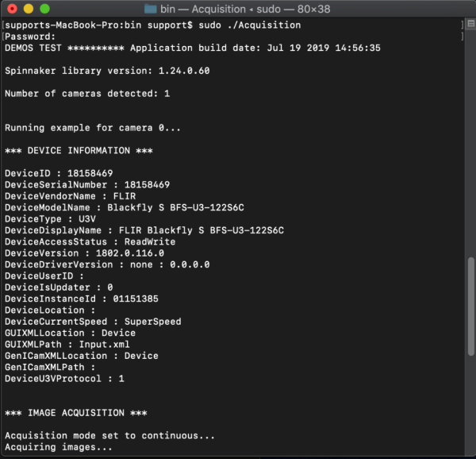Click 'GUIXMLPath : Input.xml' line
The height and width of the screenshot is (459, 476).
(x=67, y=345)
